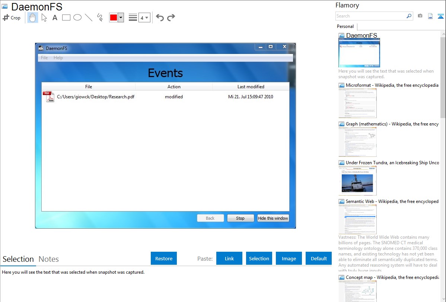Click the Paste Selection button
Viewport: 446px width, 302px height.
tap(259, 258)
